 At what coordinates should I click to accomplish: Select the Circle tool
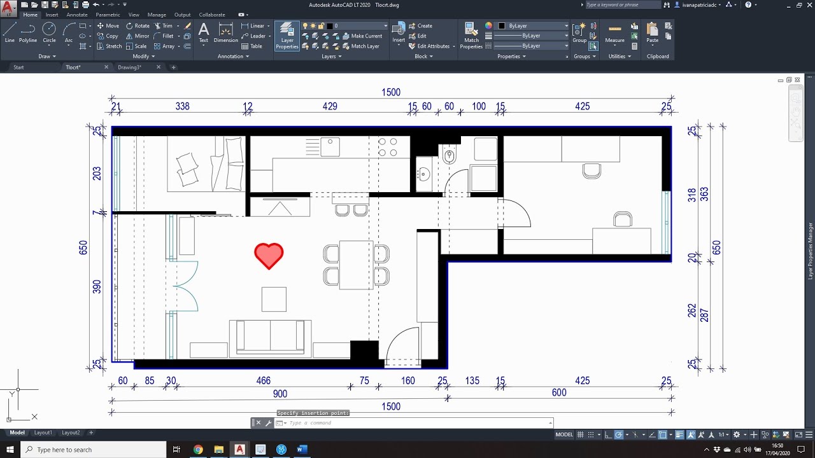pyautogui.click(x=49, y=32)
